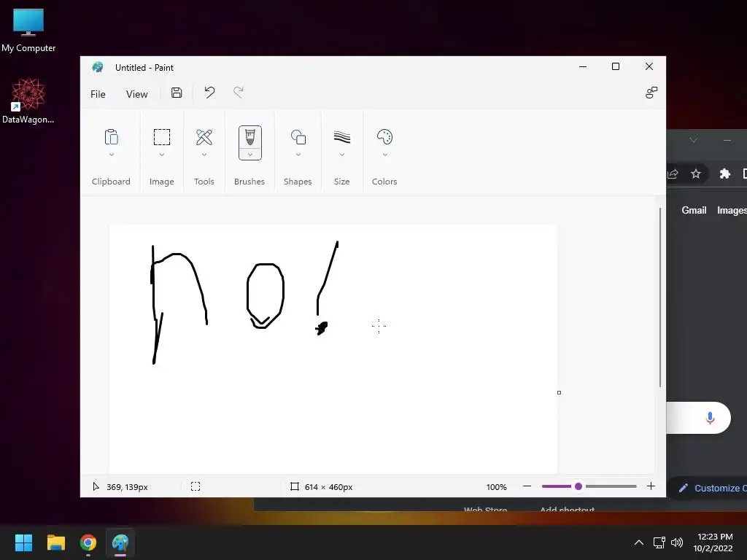The image size is (747, 560).
Task: Click the selection size icon in status bar
Action: pos(196,486)
